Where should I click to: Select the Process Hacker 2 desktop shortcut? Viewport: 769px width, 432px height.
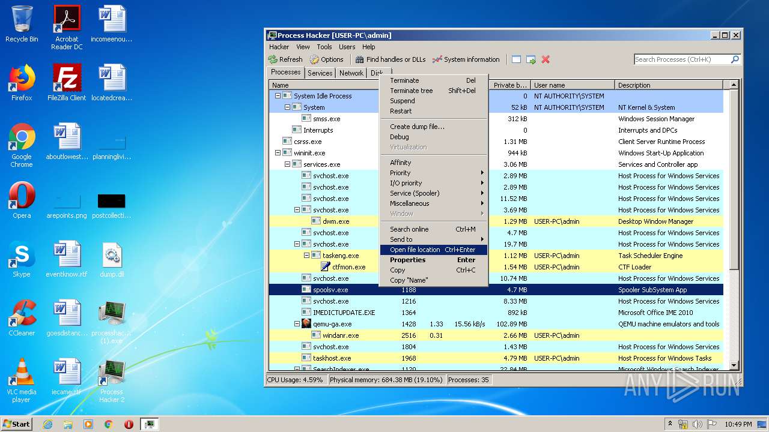point(112,380)
